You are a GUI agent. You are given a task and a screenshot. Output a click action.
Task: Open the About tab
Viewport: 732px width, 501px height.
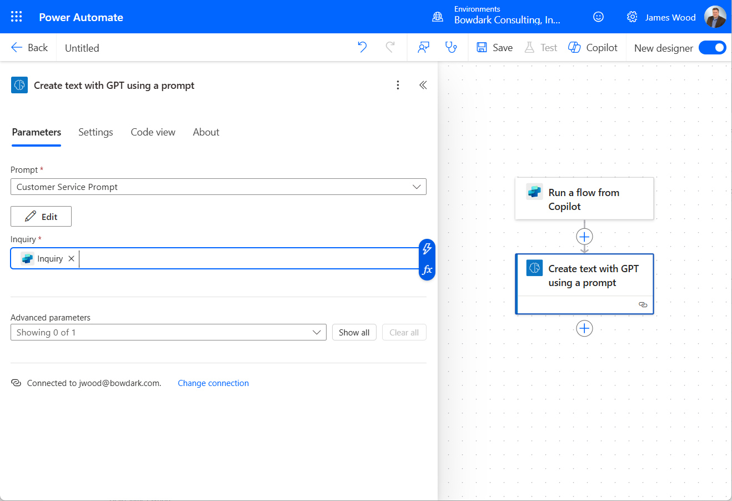point(206,132)
